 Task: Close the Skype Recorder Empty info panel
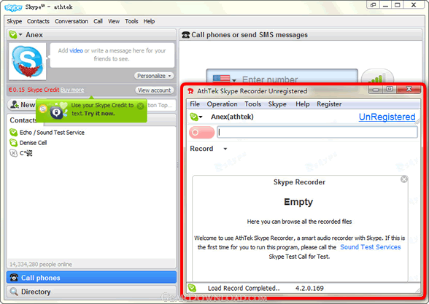(404, 179)
